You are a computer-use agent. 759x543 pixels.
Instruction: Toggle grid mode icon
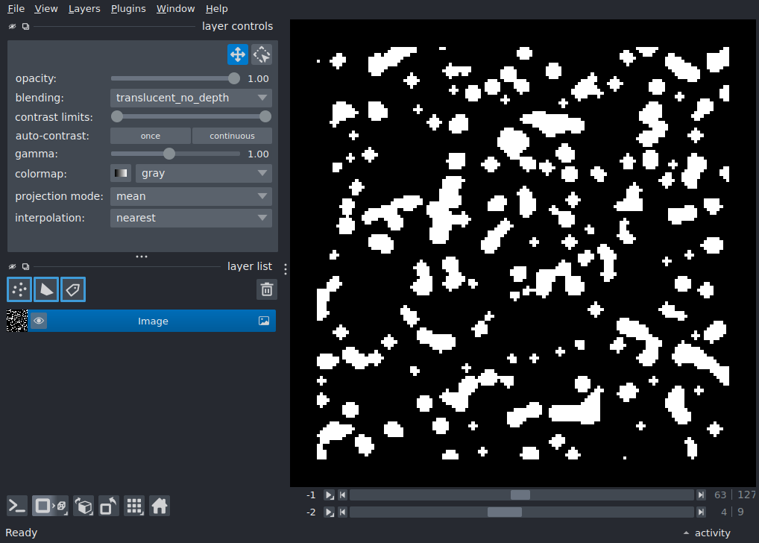coord(134,506)
